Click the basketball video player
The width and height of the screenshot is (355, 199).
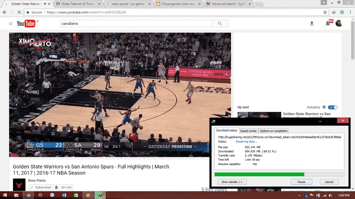pyautogui.click(x=120, y=95)
